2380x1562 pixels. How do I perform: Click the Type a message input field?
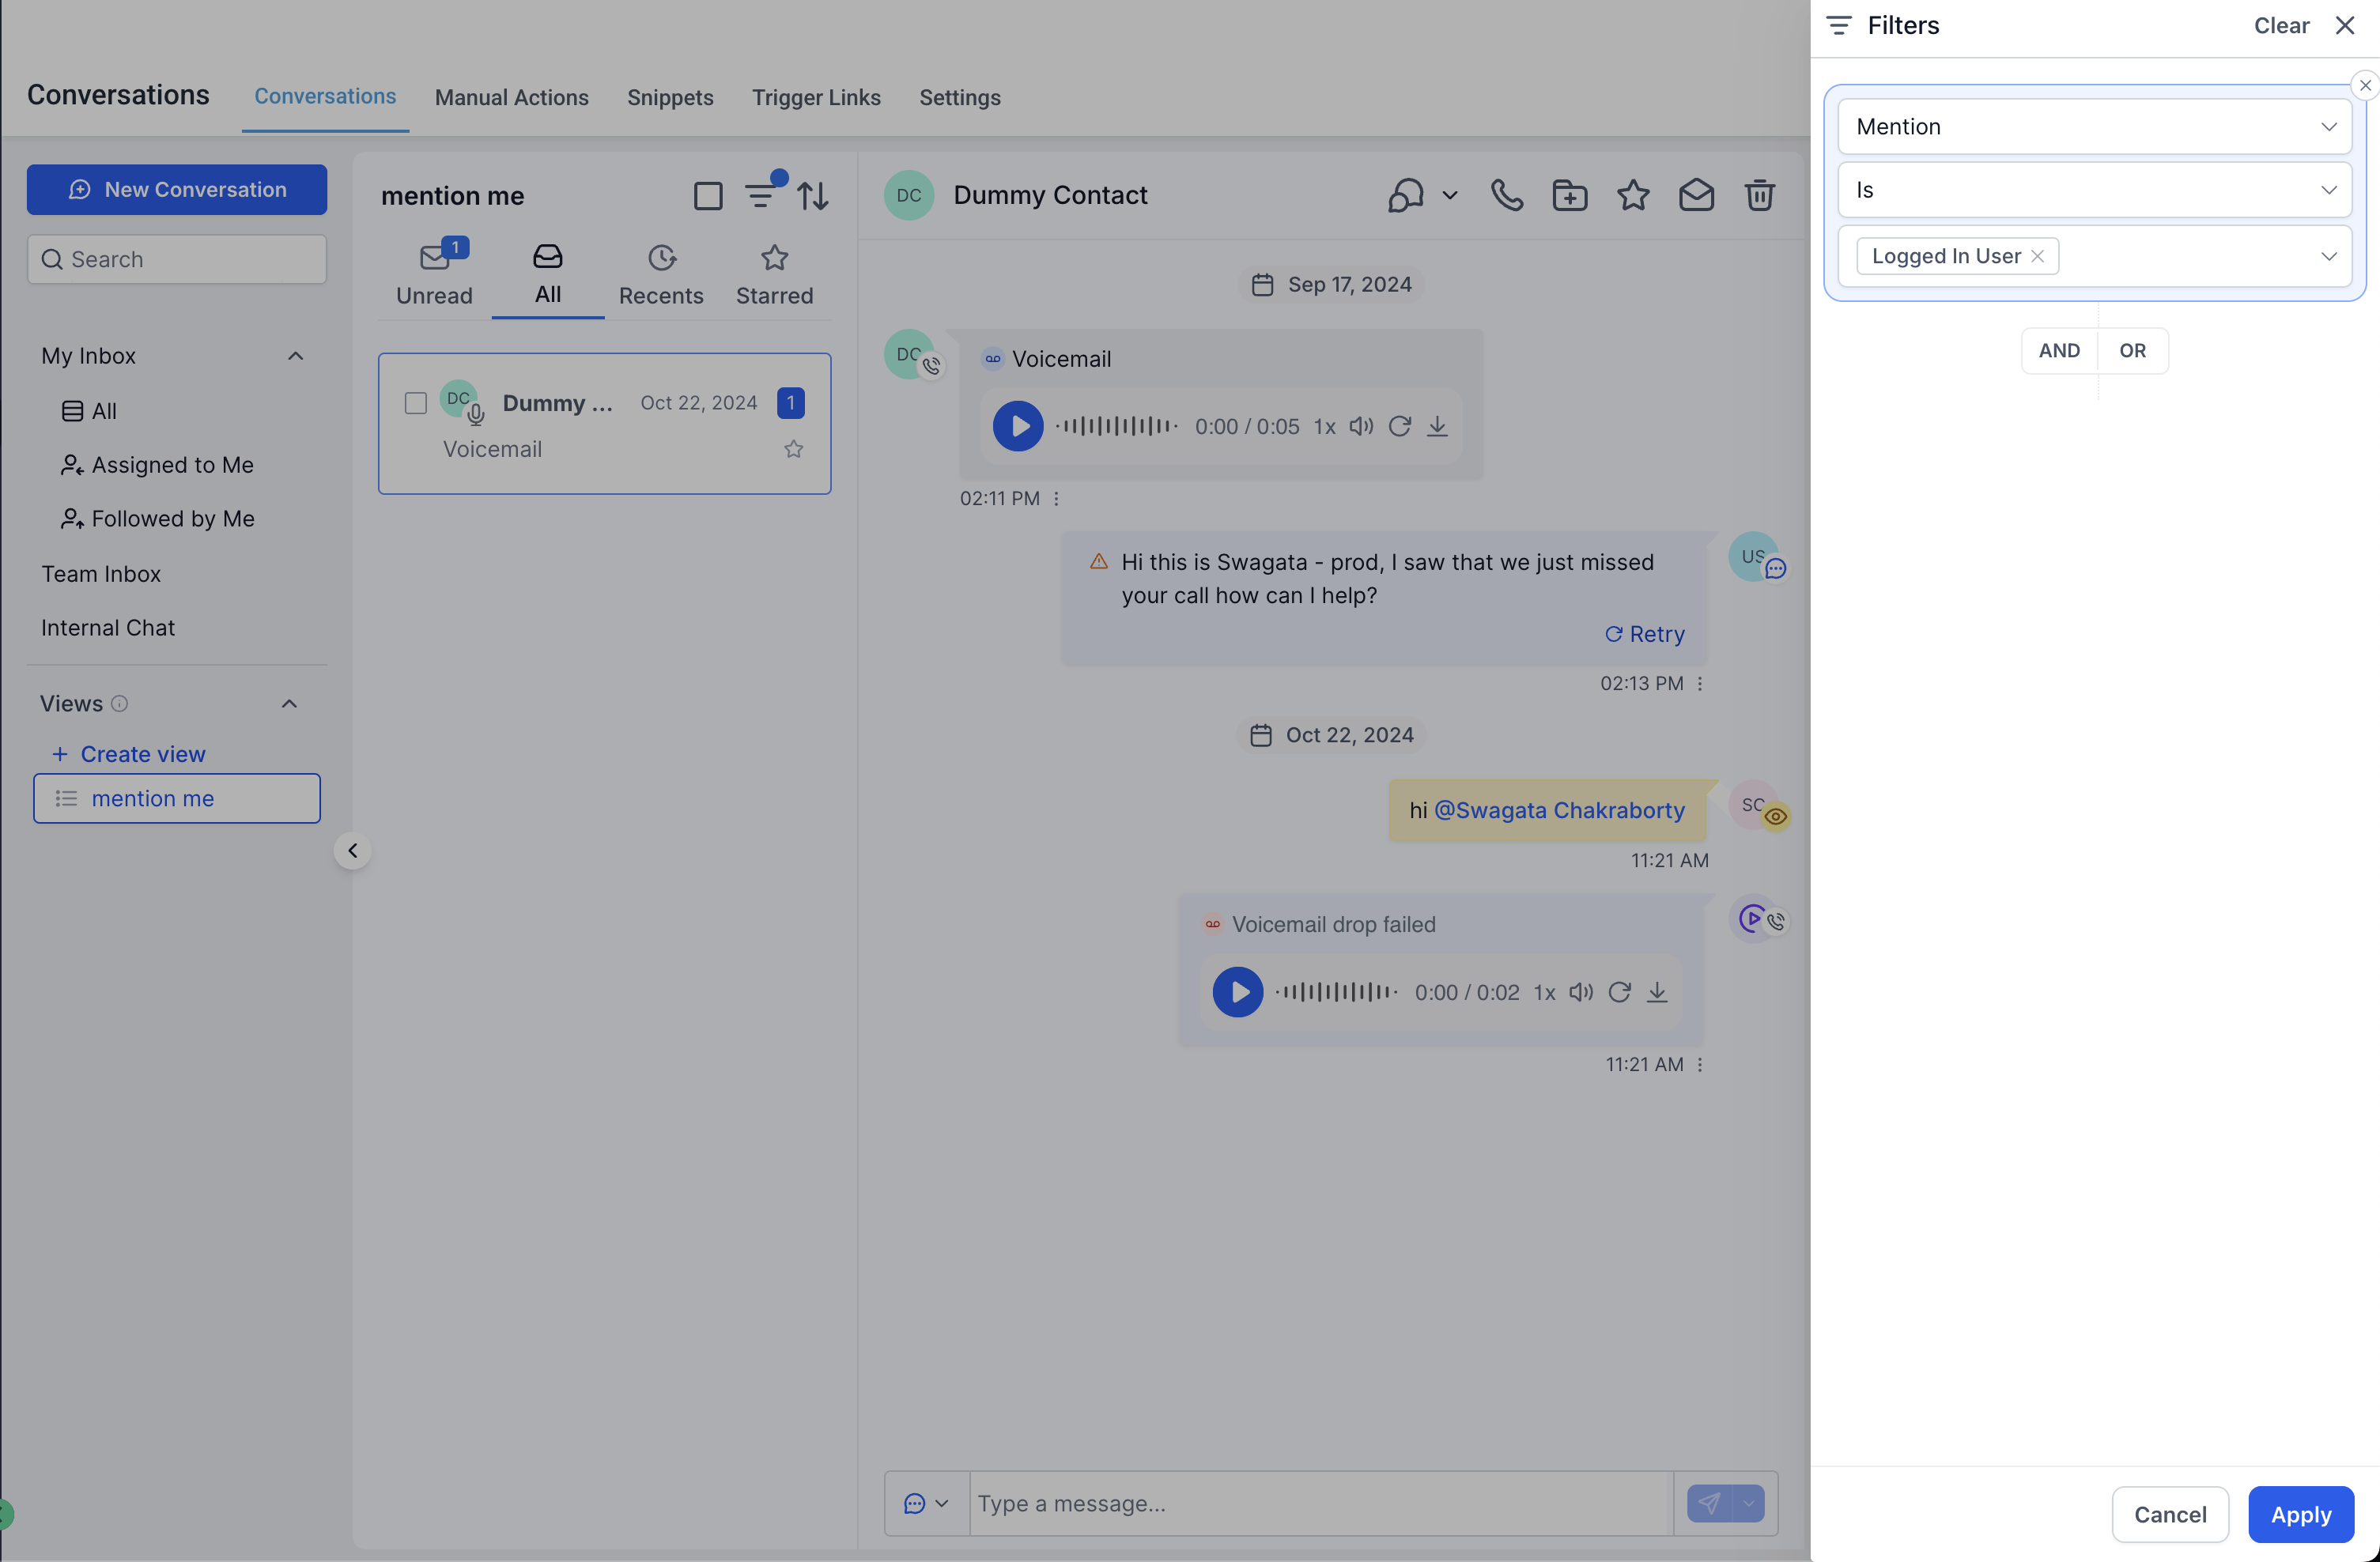coord(1320,1503)
